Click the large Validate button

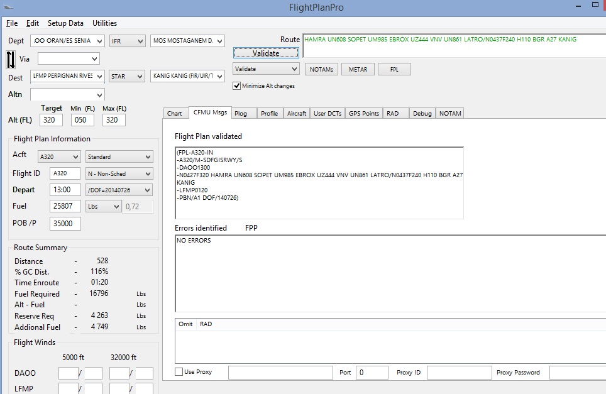pos(266,53)
